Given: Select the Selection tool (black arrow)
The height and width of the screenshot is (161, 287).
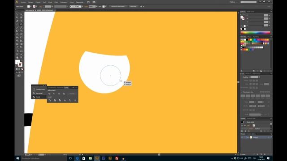Looking at the screenshot, I should 17,14.
